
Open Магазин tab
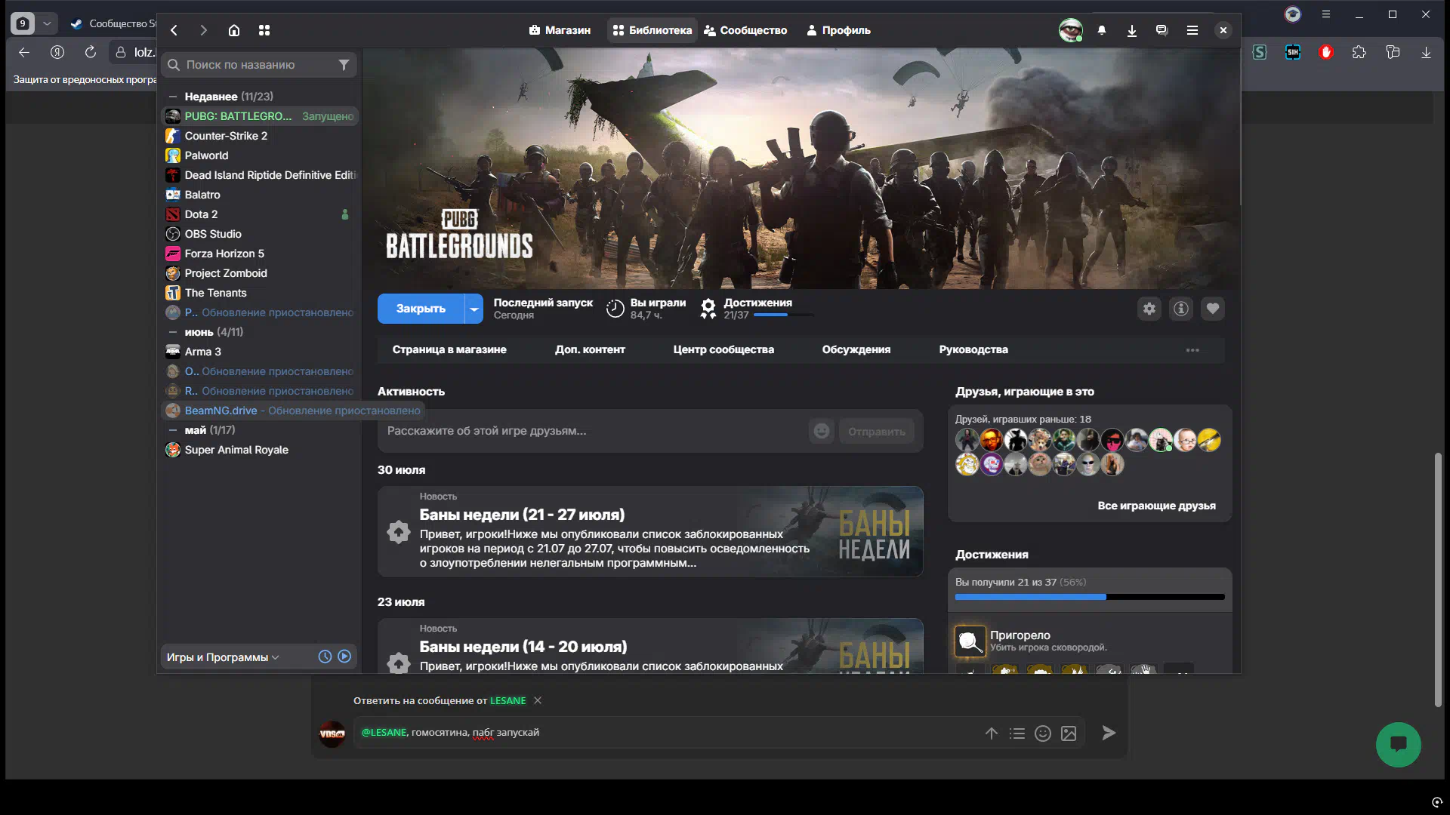tap(560, 30)
